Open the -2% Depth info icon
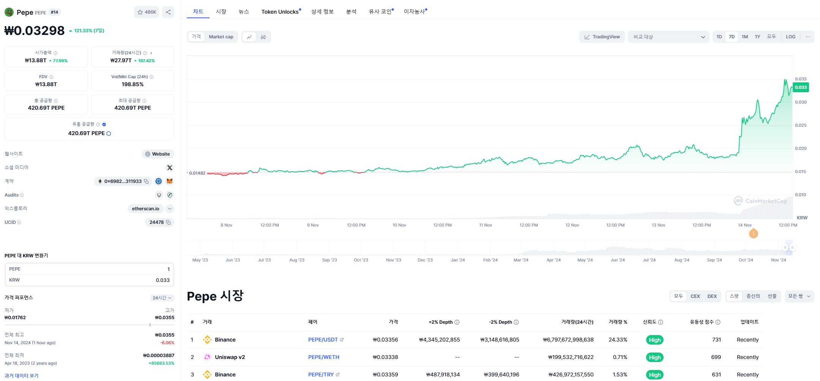The image size is (820, 381). pos(516,322)
